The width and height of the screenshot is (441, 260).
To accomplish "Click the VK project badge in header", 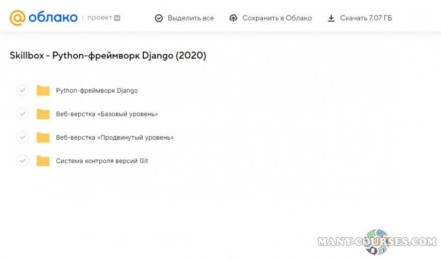I will coord(117,18).
